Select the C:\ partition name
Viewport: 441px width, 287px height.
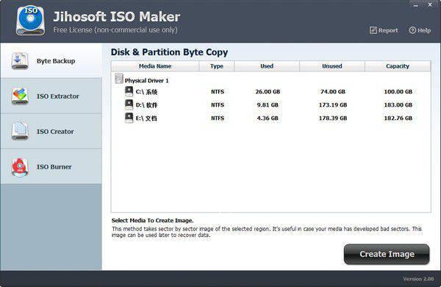coord(146,92)
